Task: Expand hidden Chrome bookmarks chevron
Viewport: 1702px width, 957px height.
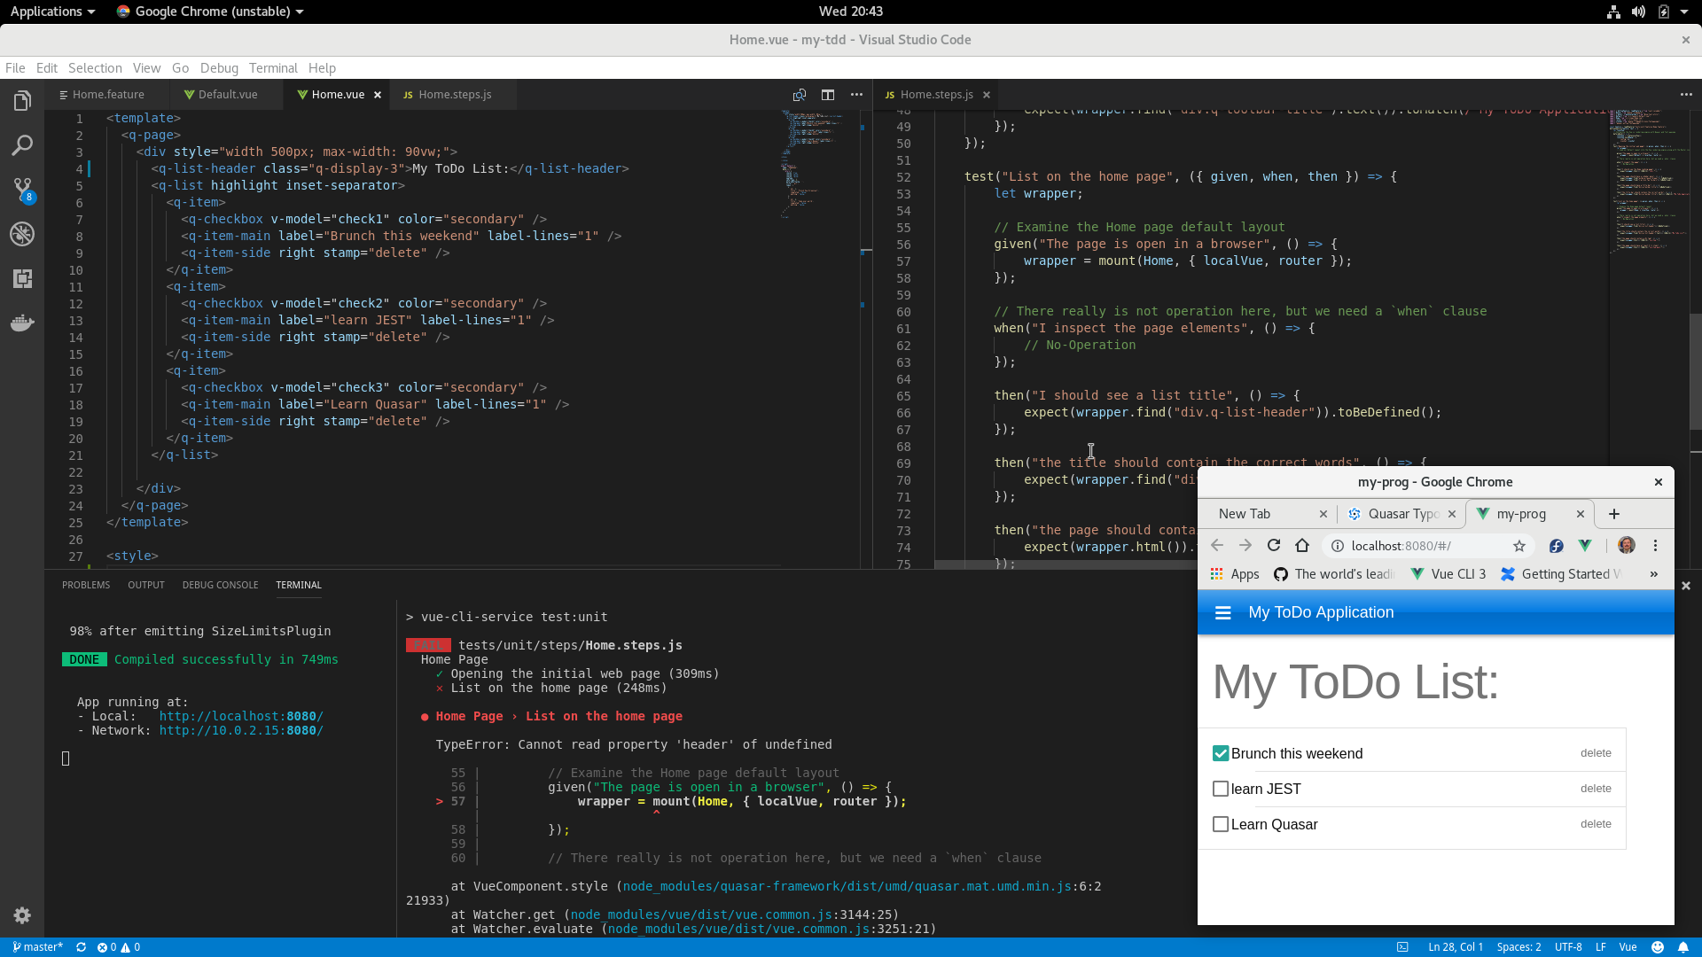Action: point(1654,574)
